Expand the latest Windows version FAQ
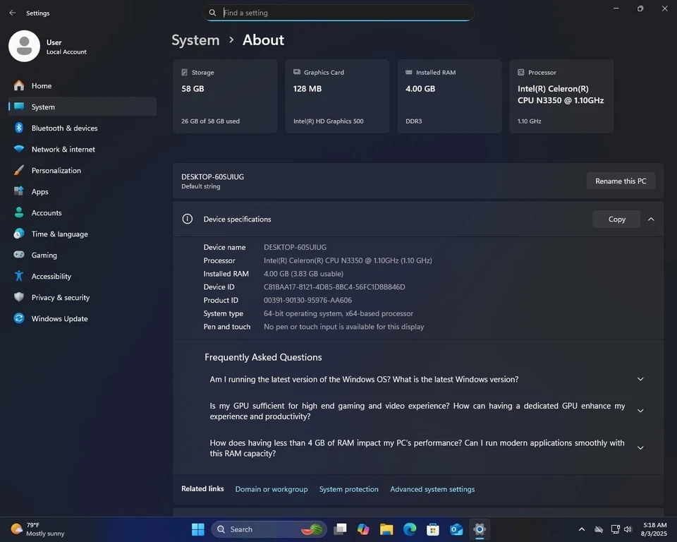Image resolution: width=677 pixels, height=542 pixels. coord(640,379)
